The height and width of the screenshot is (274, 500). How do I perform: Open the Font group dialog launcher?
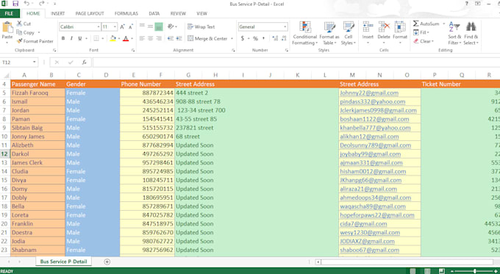point(133,51)
